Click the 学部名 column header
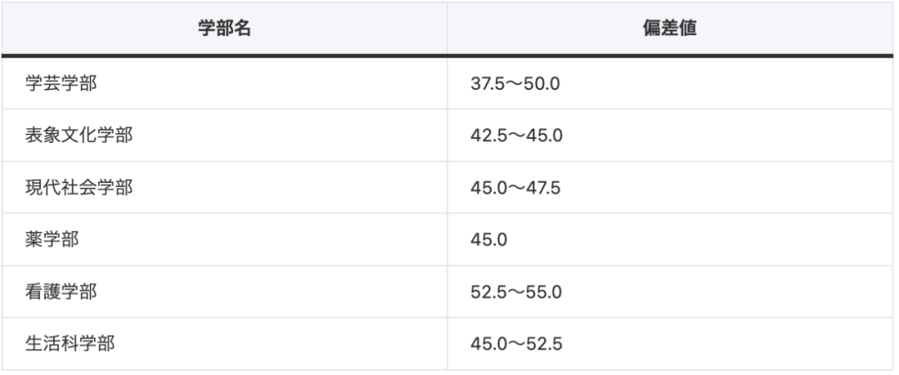Viewport: 899px width, 375px height. click(x=224, y=28)
